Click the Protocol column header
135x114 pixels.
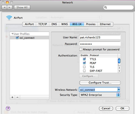click(103, 55)
